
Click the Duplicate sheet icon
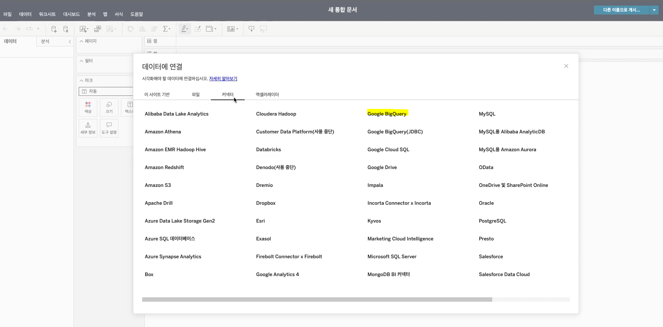point(98,29)
